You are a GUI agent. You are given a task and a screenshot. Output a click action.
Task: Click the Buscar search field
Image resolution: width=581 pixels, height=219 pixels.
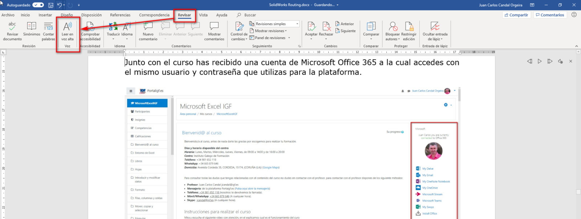tap(250, 15)
